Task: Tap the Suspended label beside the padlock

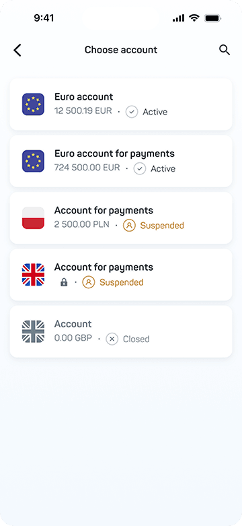Action: pyautogui.click(x=122, y=282)
